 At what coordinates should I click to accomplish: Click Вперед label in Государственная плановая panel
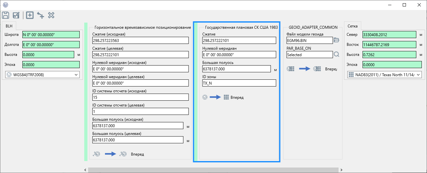tap(237, 97)
